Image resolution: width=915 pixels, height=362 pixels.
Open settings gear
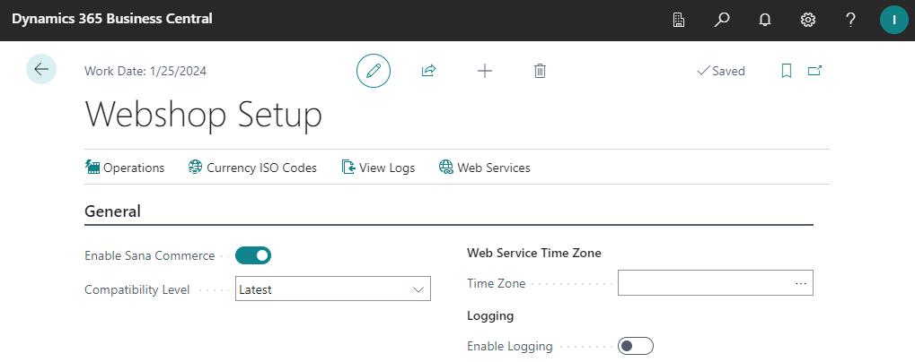point(807,20)
